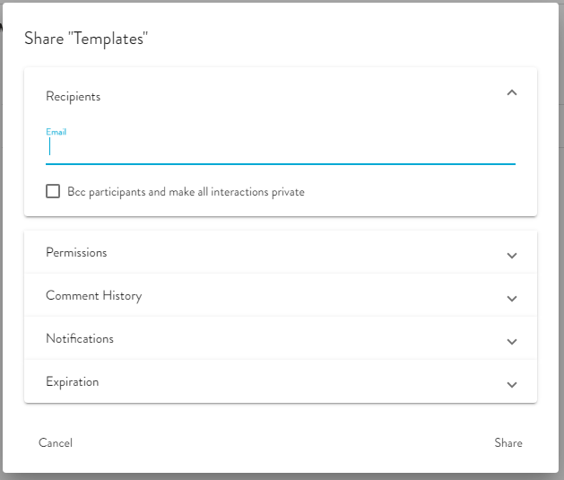Expand the Notifications panel by its title
The height and width of the screenshot is (480, 564).
pos(80,339)
